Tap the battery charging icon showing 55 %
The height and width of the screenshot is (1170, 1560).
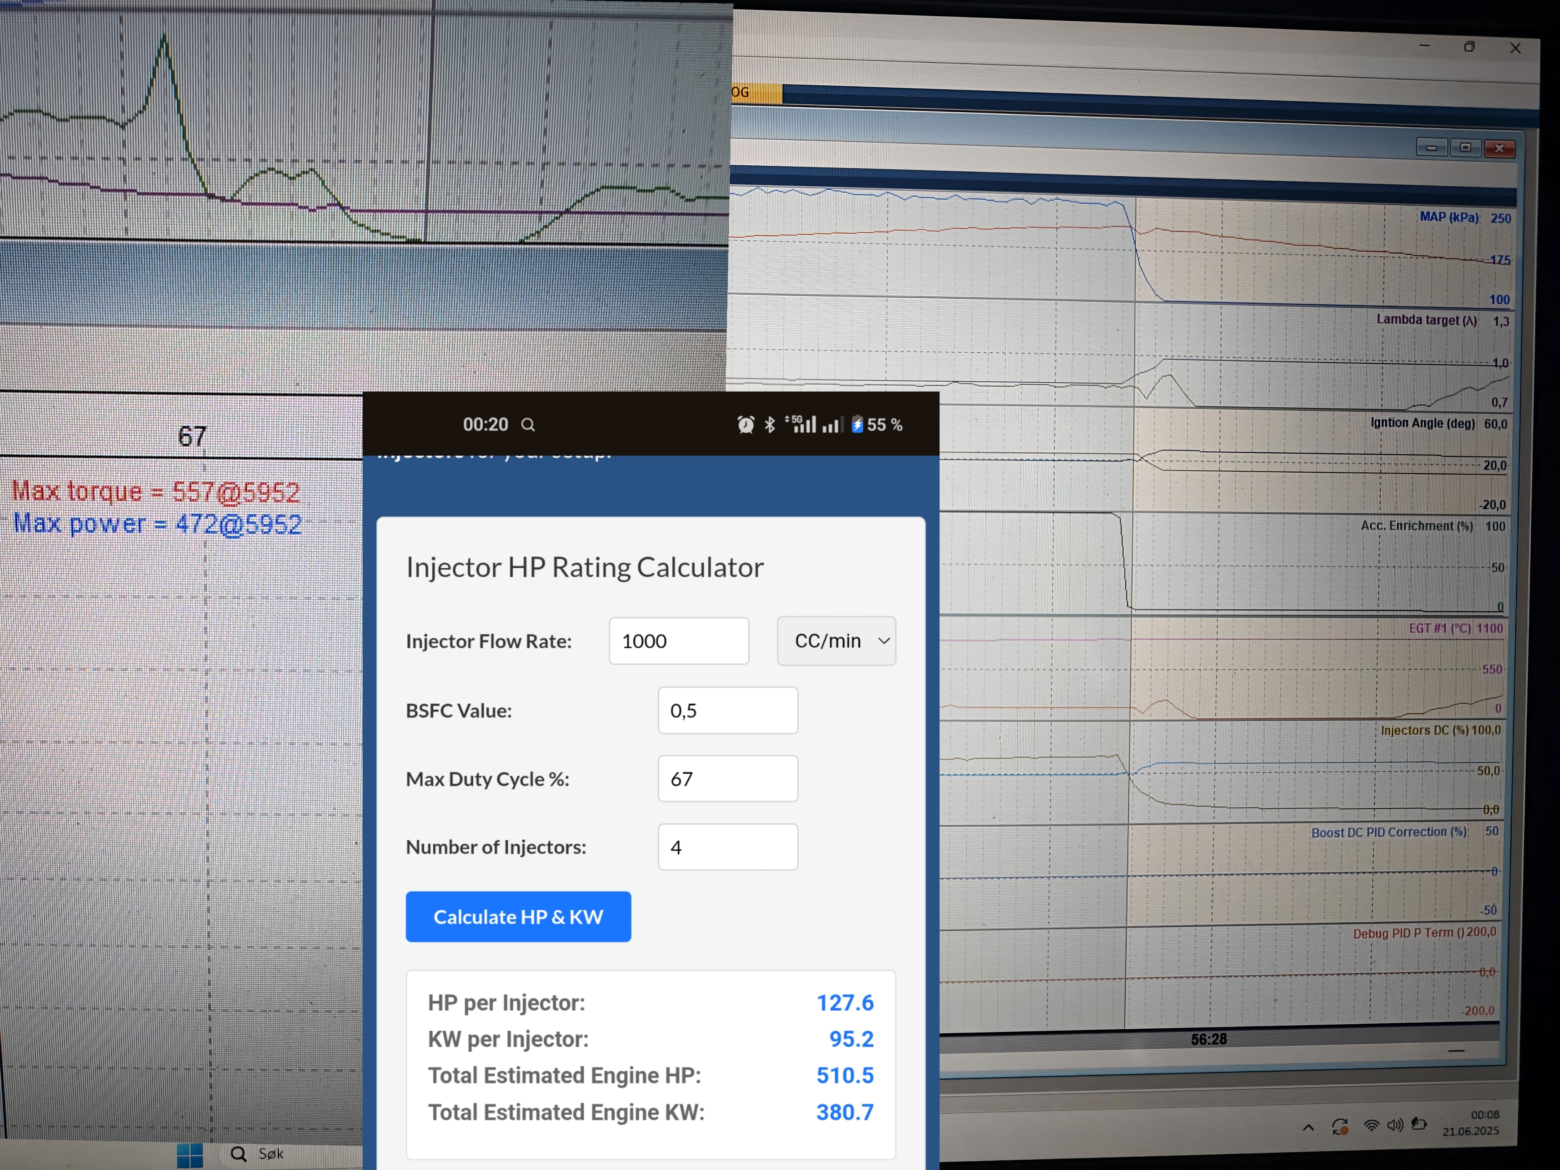tap(858, 425)
